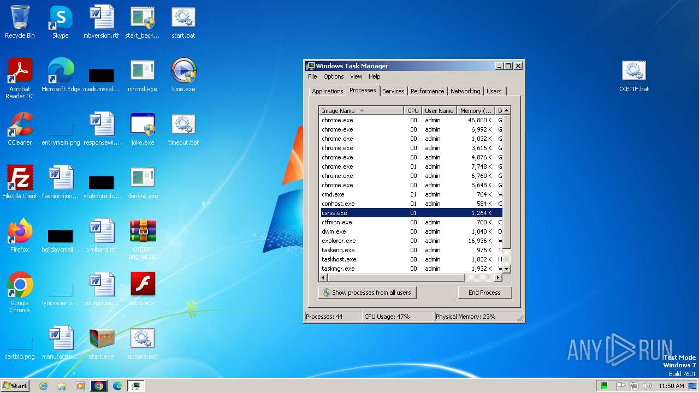Open the Options menu in Task Manager
The image size is (699, 393).
click(333, 76)
